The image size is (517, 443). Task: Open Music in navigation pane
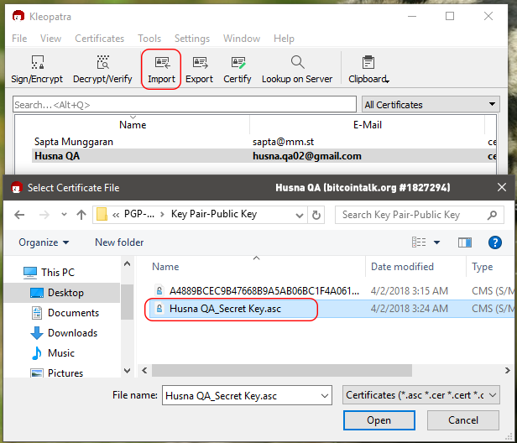click(x=53, y=353)
